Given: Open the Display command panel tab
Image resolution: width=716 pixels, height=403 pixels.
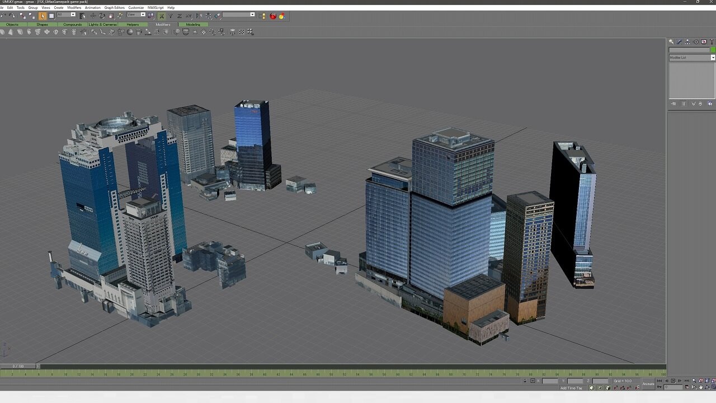Looking at the screenshot, I should tap(704, 42).
